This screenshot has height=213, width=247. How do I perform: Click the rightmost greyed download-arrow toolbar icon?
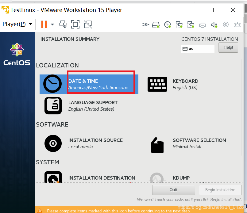[237, 25]
